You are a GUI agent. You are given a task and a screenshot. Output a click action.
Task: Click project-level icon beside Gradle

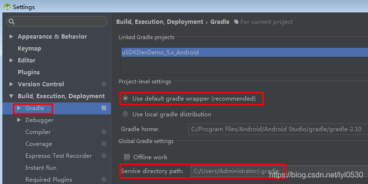104,108
